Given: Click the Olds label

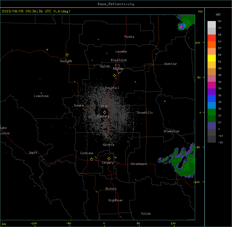Looking at the screenshot, I should 104,106.
